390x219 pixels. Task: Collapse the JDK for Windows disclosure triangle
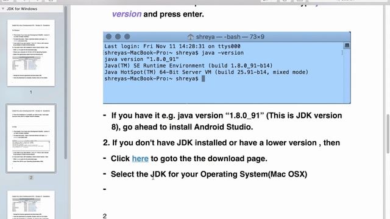click(3, 9)
